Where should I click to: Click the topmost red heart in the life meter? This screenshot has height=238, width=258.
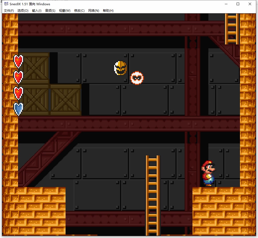pos(18,61)
